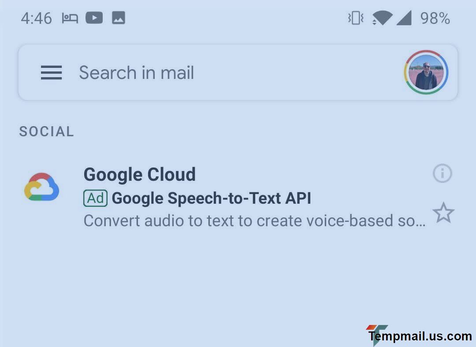Click the Google Cloud logo avatar

41,187
